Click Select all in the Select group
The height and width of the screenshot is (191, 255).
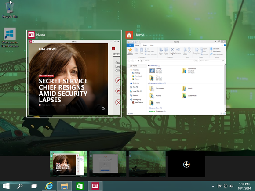click(x=215, y=49)
